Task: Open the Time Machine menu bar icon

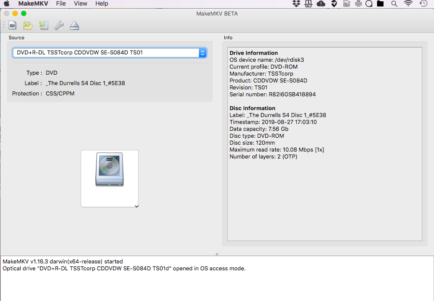Action: (x=424, y=3)
